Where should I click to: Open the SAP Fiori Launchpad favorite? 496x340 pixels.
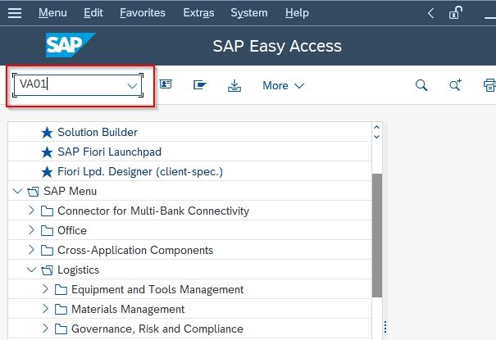click(x=110, y=152)
